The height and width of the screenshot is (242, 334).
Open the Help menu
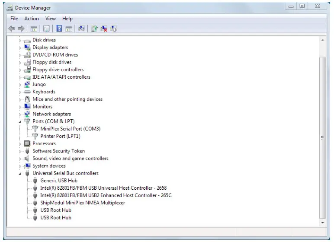tap(67, 19)
